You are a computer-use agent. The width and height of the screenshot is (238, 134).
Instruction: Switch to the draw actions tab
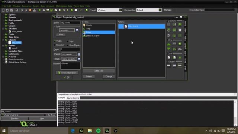[x=185, y=68]
